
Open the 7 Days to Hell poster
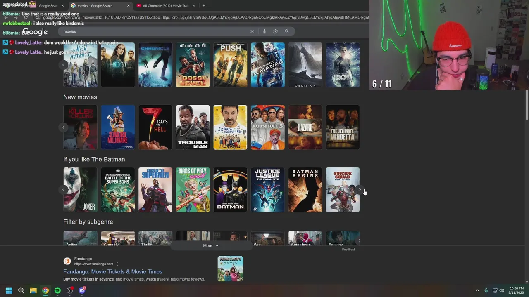[155, 127]
